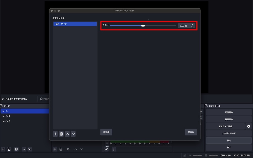Delete the selected Gain filter with trash icon
Viewport: 253px width, 158px height.
(x=61, y=134)
